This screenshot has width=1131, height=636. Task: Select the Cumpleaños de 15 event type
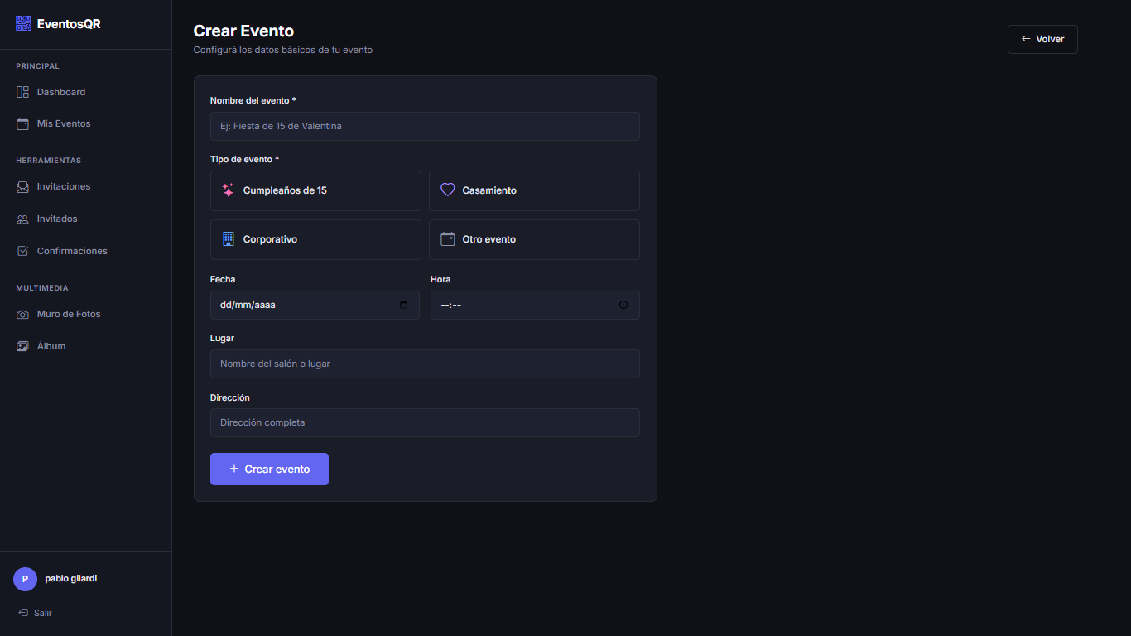[x=315, y=190]
